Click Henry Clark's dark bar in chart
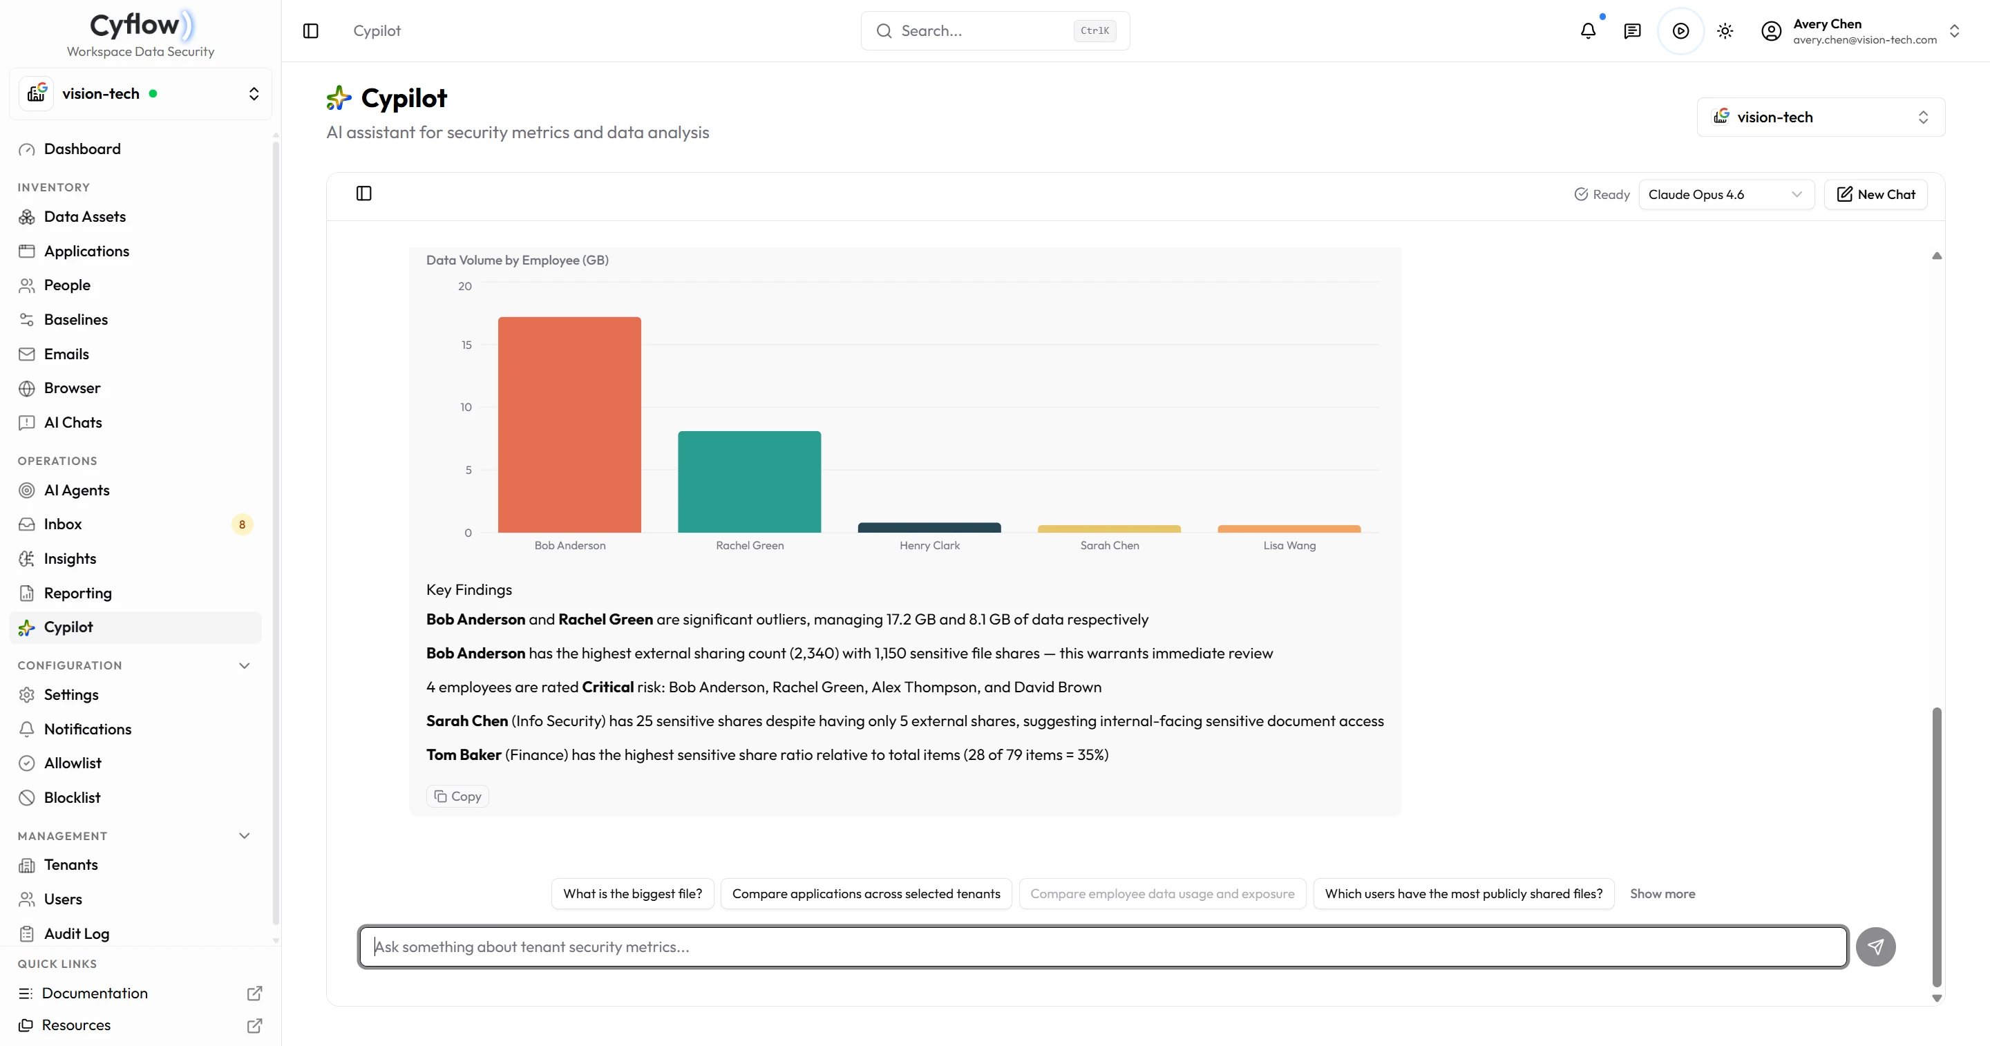 click(x=929, y=528)
